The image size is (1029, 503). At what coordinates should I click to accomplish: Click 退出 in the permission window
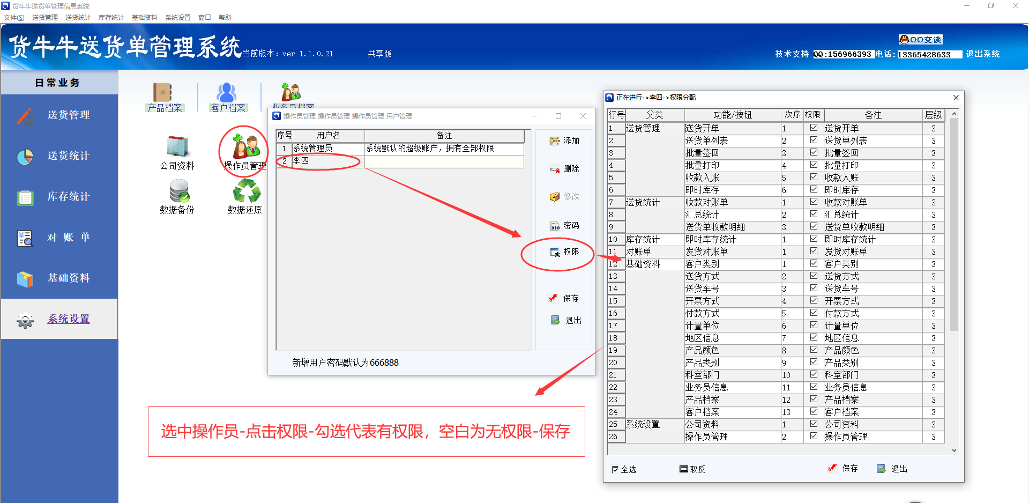tap(892, 469)
